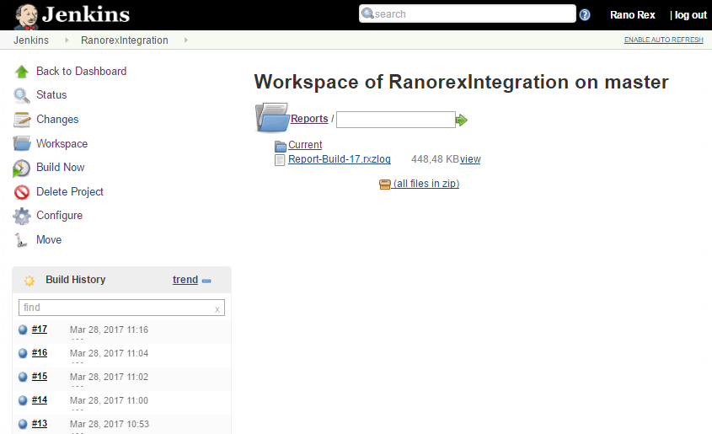Open build #17 link
Viewport: 712px width, 434px height.
click(40, 330)
